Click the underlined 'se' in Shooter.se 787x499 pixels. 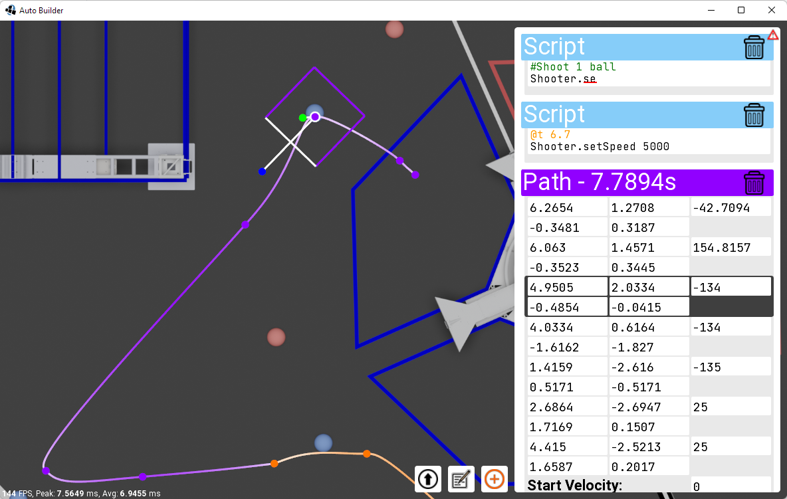pyautogui.click(x=589, y=78)
